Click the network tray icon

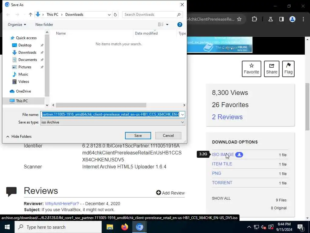(256, 227)
